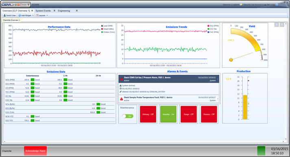Close the System Events tab
This screenshot has height=157, width=290.
[55, 11]
